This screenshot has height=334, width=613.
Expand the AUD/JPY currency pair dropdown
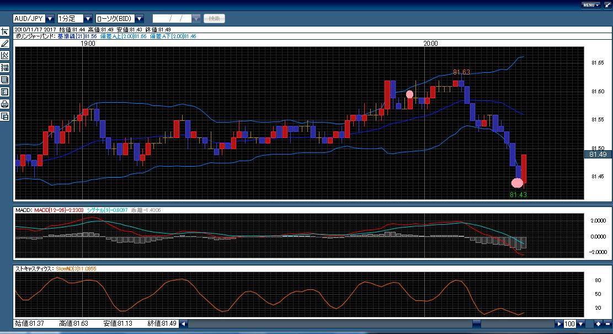[x=50, y=18]
